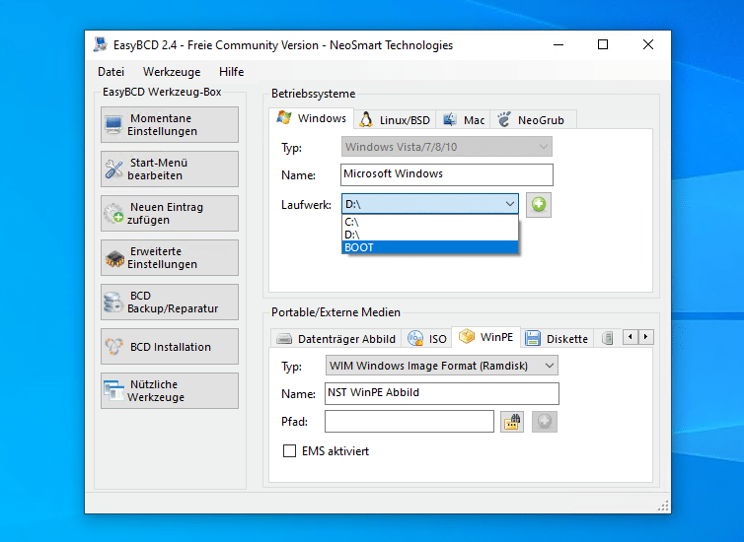
Task: Enable the EMS aktiviert checkbox
Action: 289,451
